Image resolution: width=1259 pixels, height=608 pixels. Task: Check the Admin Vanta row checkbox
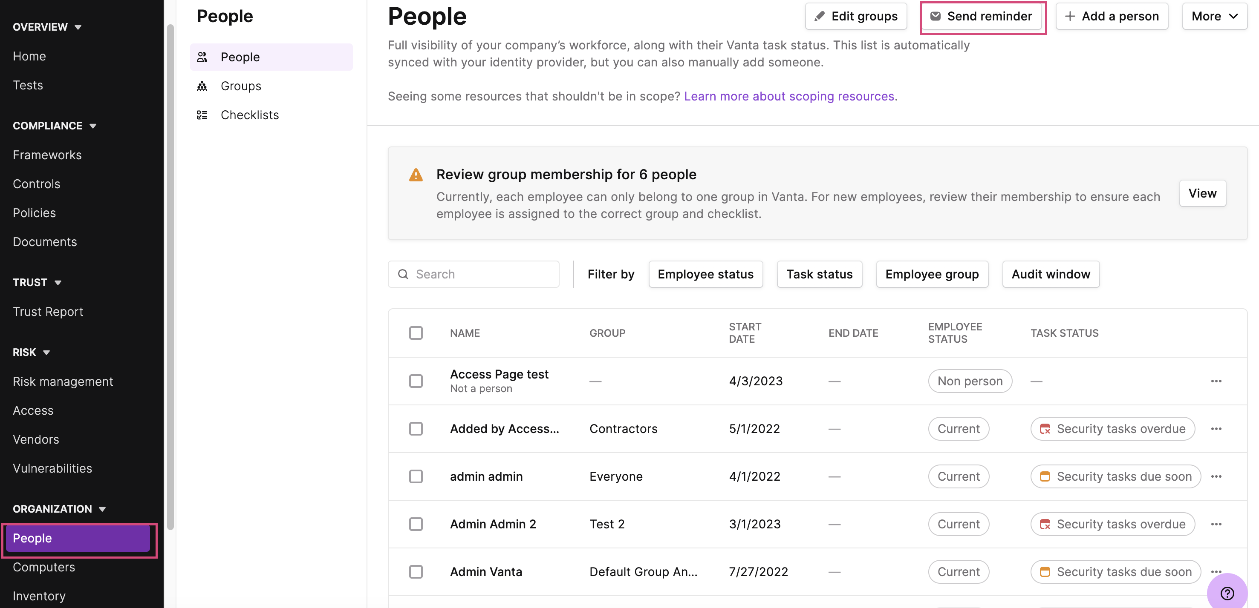(416, 572)
